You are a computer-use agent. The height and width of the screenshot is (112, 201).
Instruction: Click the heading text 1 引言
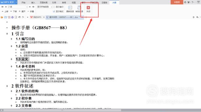pos(18,34)
